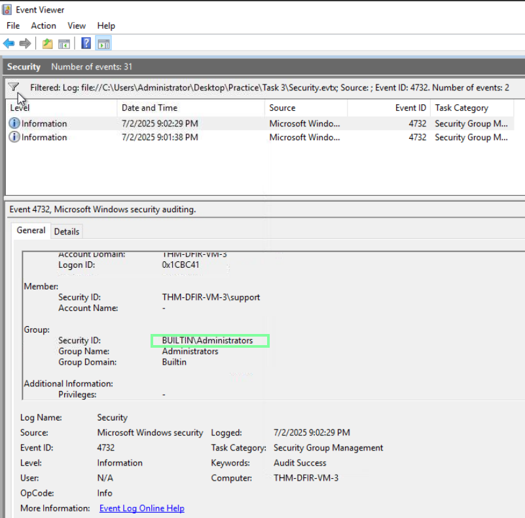Sort by the Event ID column header
525x518 pixels.
(410, 108)
